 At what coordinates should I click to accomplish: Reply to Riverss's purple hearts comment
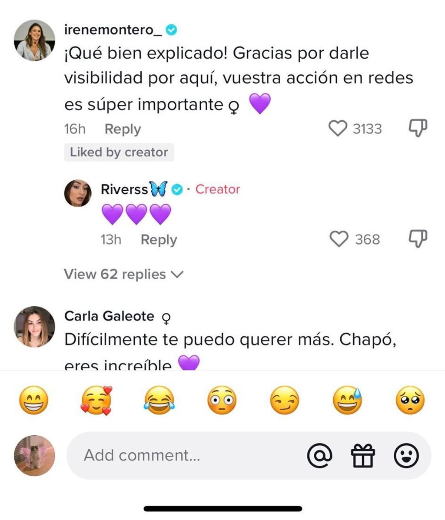[x=159, y=240]
